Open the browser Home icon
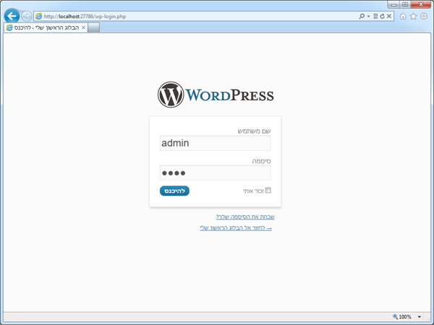The height and width of the screenshot is (325, 434). point(403,17)
